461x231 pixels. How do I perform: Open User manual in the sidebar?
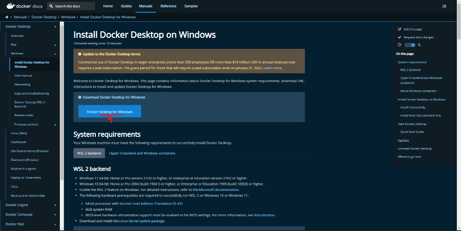point(23,76)
